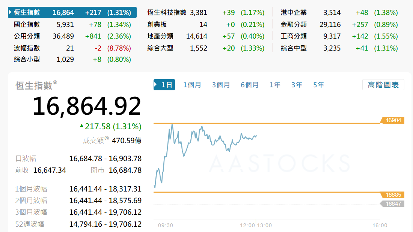Open the 恆生科技指數 index row
This screenshot has width=413, height=232.
[167, 12]
